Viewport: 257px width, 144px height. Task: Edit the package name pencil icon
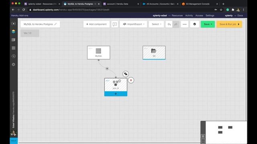(55, 24)
